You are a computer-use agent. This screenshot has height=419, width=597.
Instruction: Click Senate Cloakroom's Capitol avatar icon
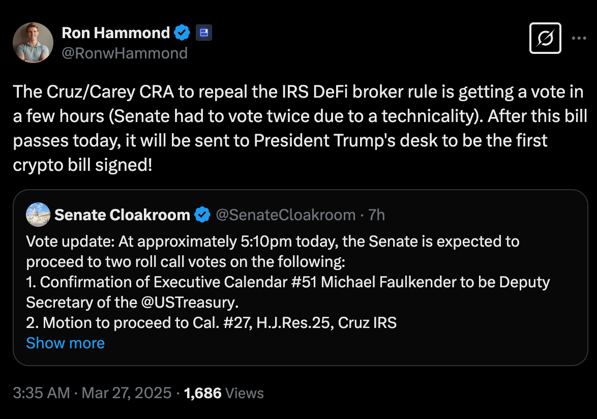point(38,215)
